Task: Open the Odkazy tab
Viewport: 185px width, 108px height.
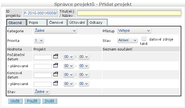Action: click(97, 23)
